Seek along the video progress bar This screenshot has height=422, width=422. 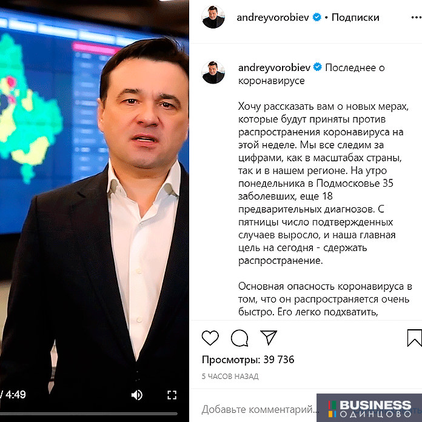tap(89, 414)
